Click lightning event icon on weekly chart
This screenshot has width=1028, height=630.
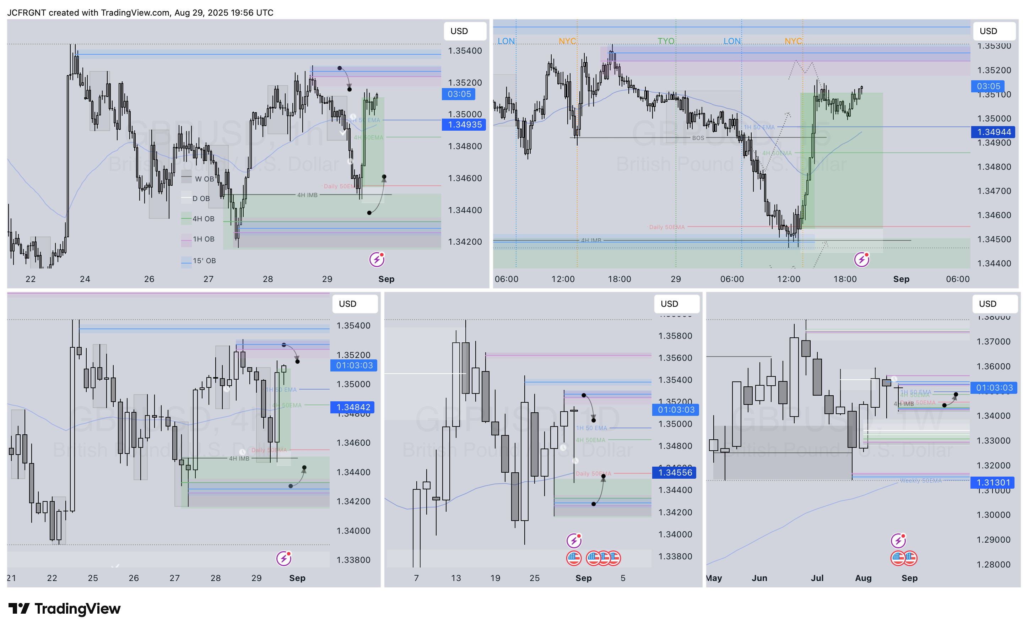[898, 541]
